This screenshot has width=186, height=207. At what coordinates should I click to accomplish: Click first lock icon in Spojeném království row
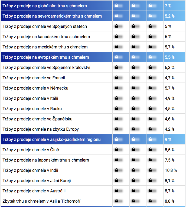coord(116,67)
